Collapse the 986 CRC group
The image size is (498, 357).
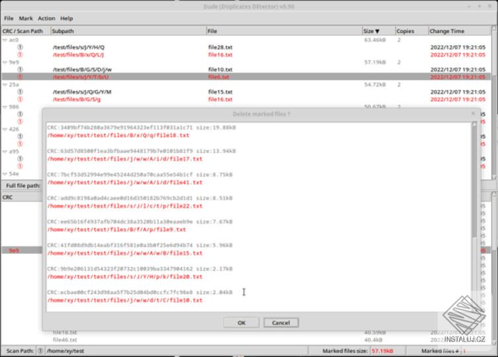point(5,107)
